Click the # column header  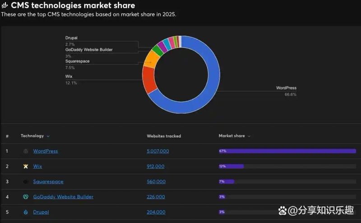pyautogui.click(x=7, y=136)
